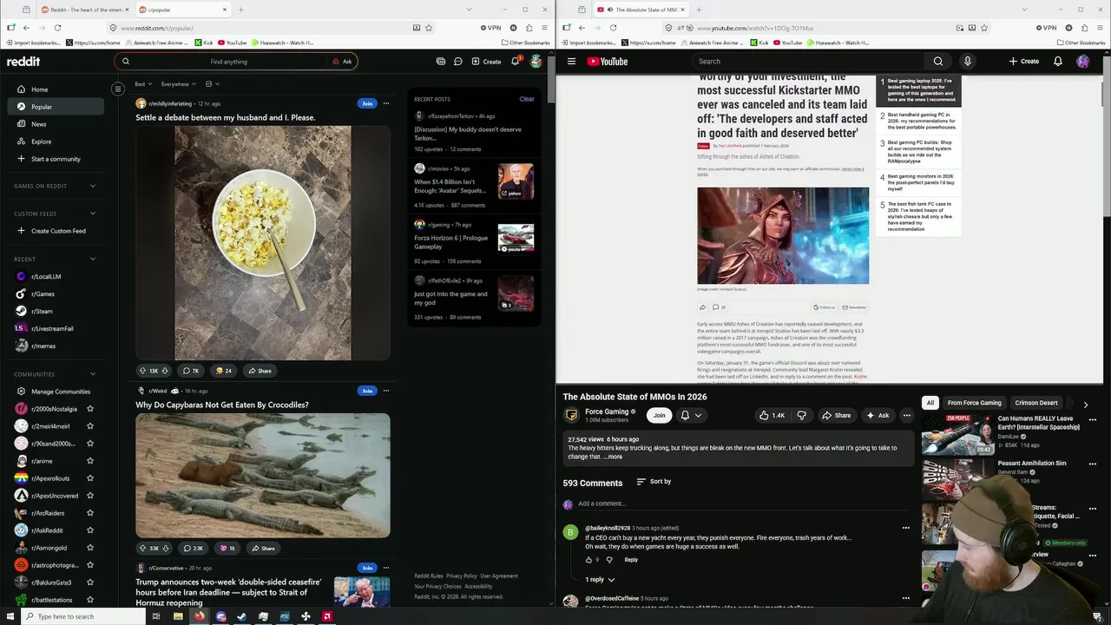Dislike the MMO video
Viewport: 1111px width, 625px height.
pos(802,415)
